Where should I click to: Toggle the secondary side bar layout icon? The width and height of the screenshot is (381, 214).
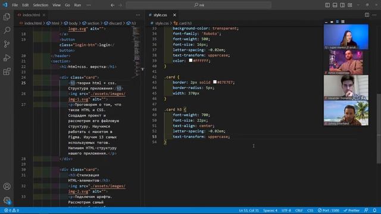click(342, 5)
